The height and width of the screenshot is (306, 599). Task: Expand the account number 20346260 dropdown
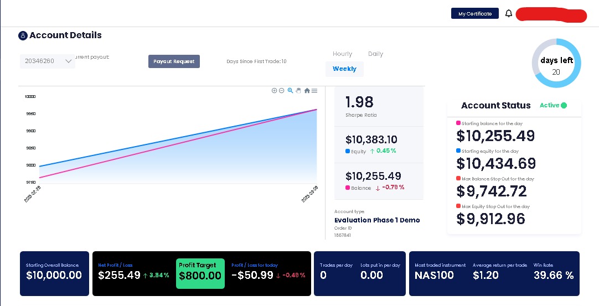click(48, 61)
